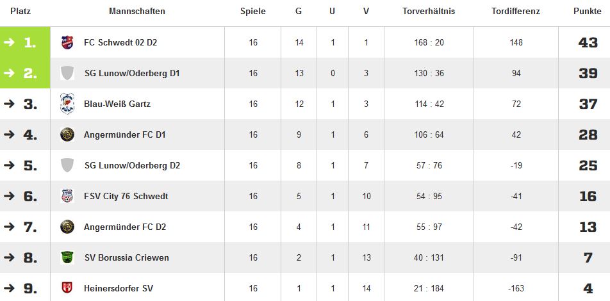The height and width of the screenshot is (301, 610).
Task: Click the Heinersdorfer SV red crest
Action: (67, 288)
